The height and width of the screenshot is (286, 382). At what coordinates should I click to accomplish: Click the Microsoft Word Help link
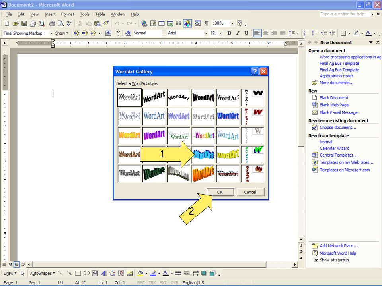point(338,253)
